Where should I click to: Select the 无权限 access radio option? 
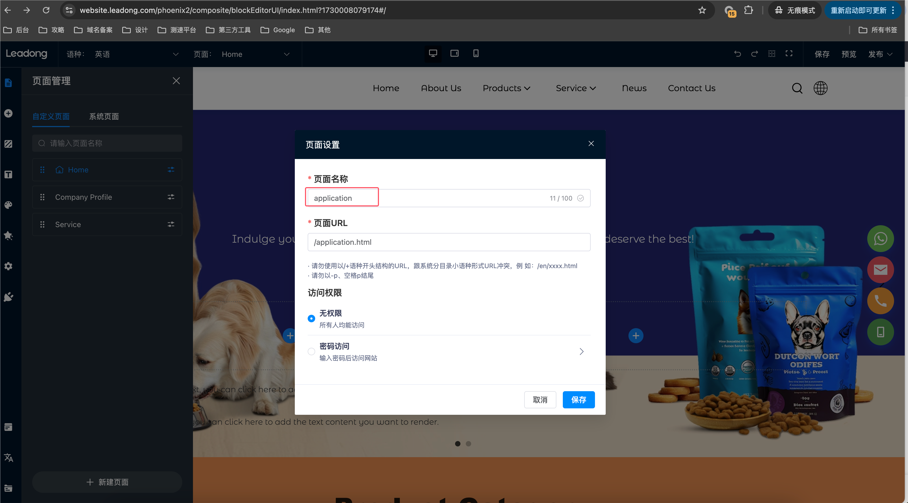pos(311,318)
